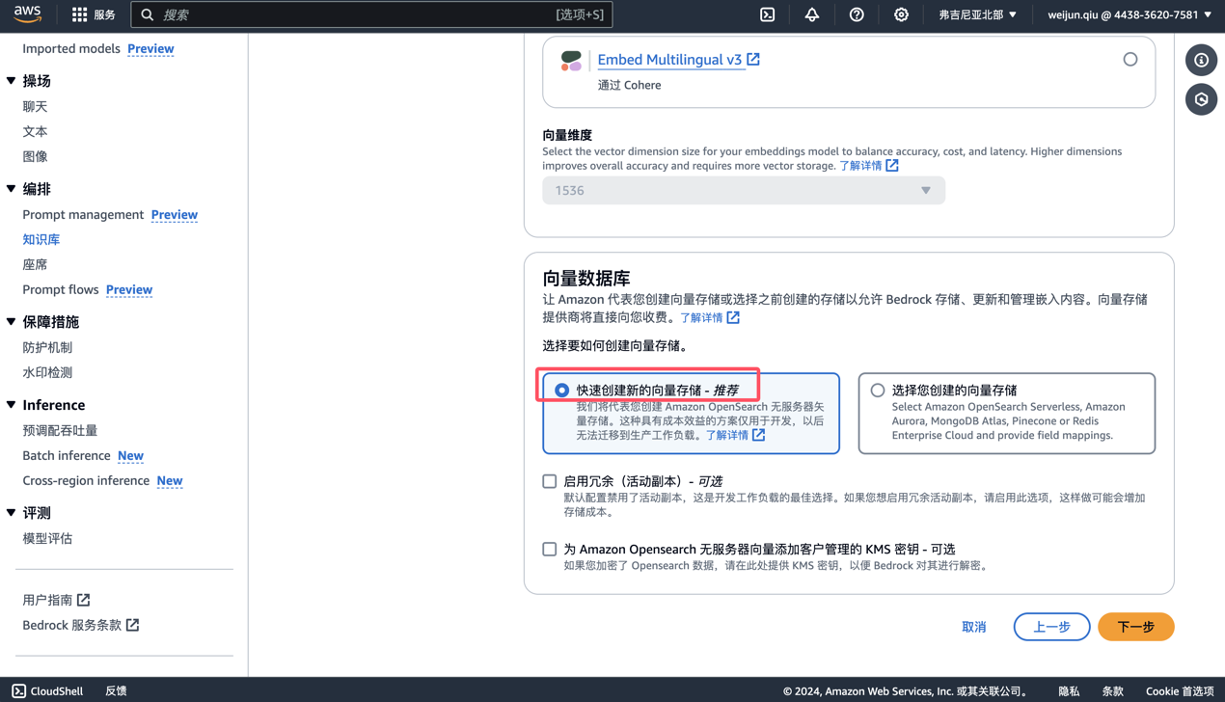This screenshot has width=1225, height=702.
Task: Open the hexagon panel icon on right
Action: point(1201,99)
